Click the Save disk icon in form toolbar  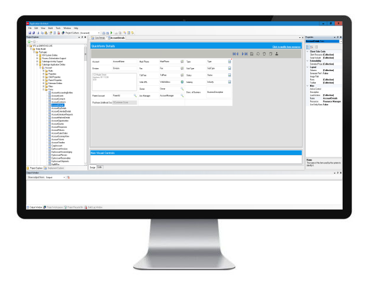click(x=251, y=54)
